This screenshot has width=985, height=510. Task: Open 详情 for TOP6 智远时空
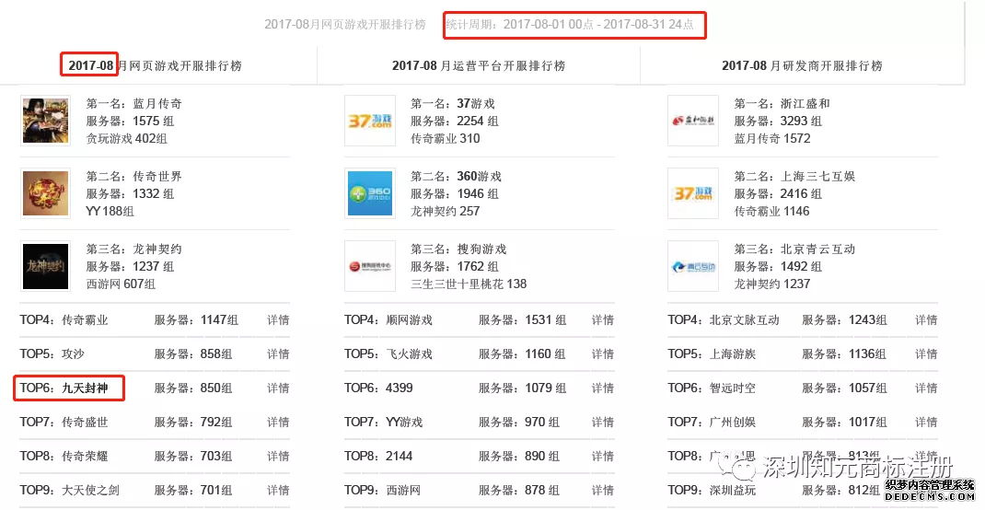926,388
